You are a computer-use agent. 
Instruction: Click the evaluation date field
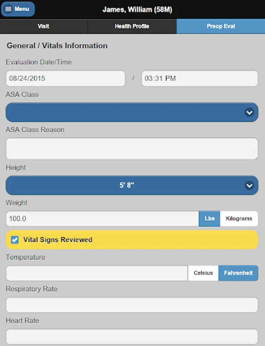tap(65, 78)
